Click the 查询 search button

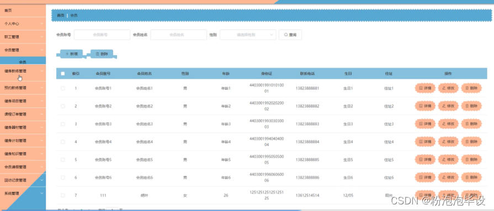290,35
